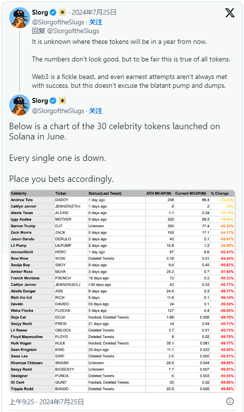Click the yellow affiliate badge beside the 2024年7月25日 date
Screen dimensions: 244x412
click(62, 12)
